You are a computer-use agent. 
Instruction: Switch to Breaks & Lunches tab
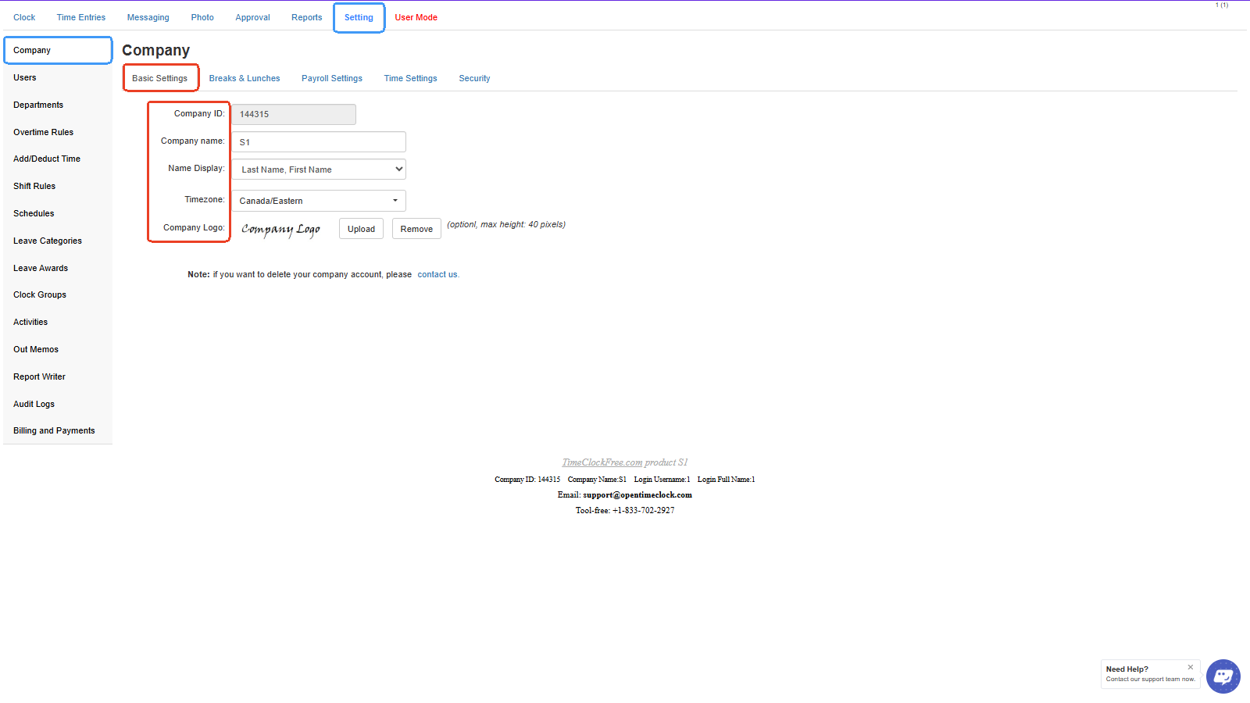[245, 79]
